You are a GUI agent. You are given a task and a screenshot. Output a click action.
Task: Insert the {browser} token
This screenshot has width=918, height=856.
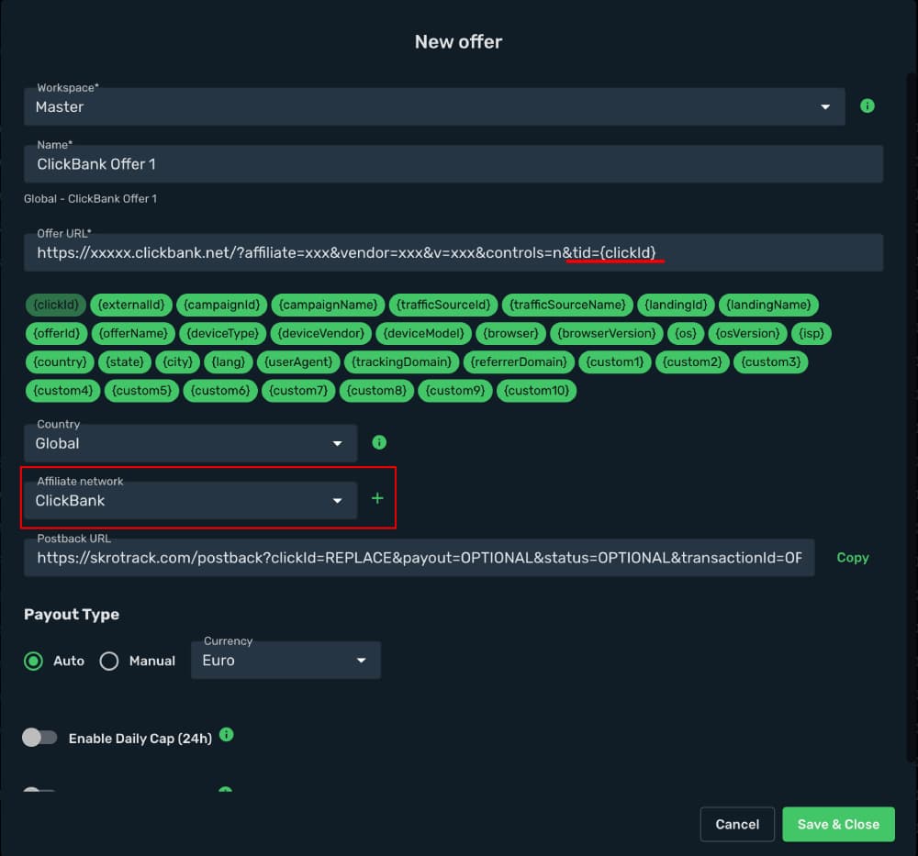(511, 334)
